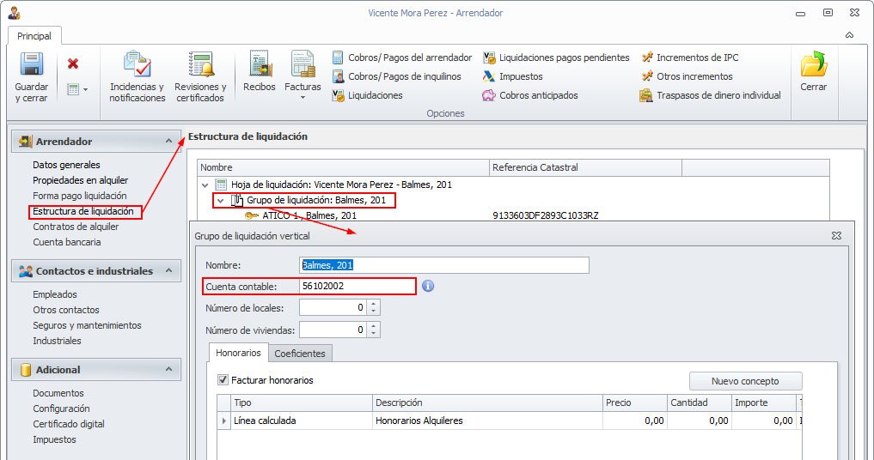Collapse the Arrendador panel
The height and width of the screenshot is (460, 874).
click(168, 141)
